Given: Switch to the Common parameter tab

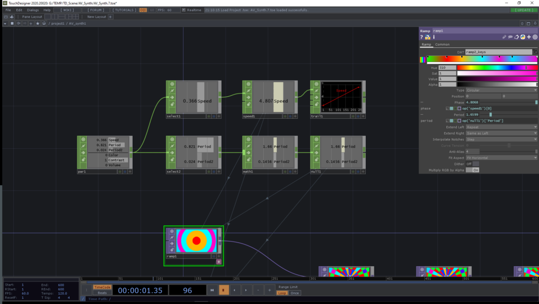Looking at the screenshot, I should (442, 45).
